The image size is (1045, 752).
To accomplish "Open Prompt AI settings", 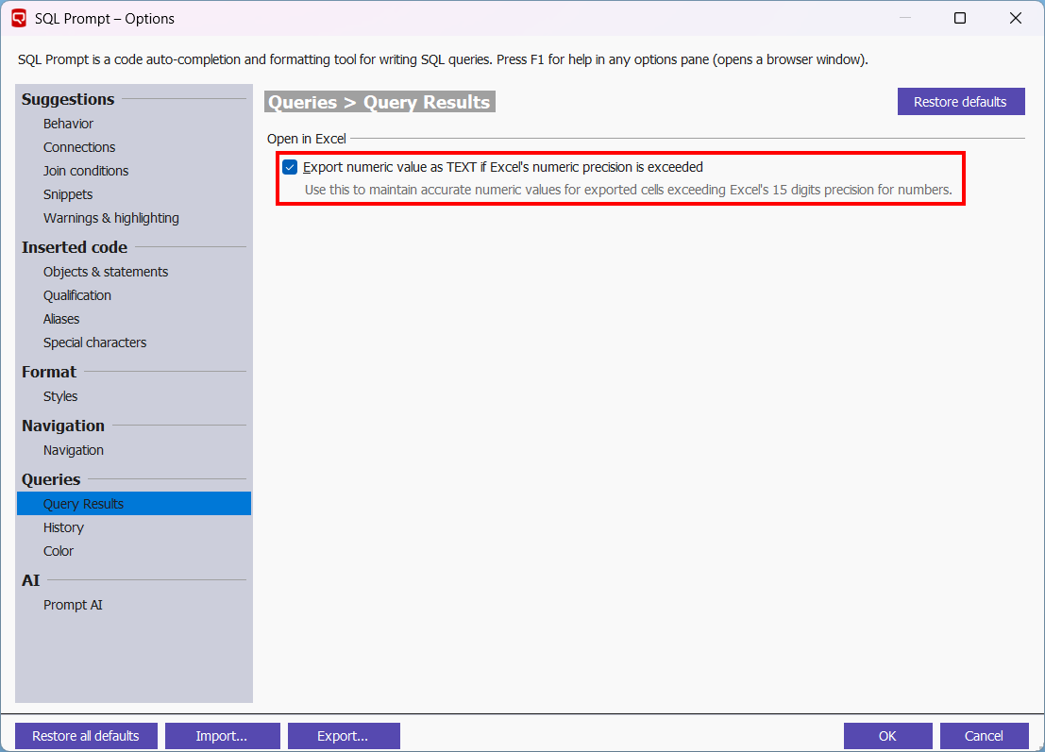I will (x=73, y=605).
